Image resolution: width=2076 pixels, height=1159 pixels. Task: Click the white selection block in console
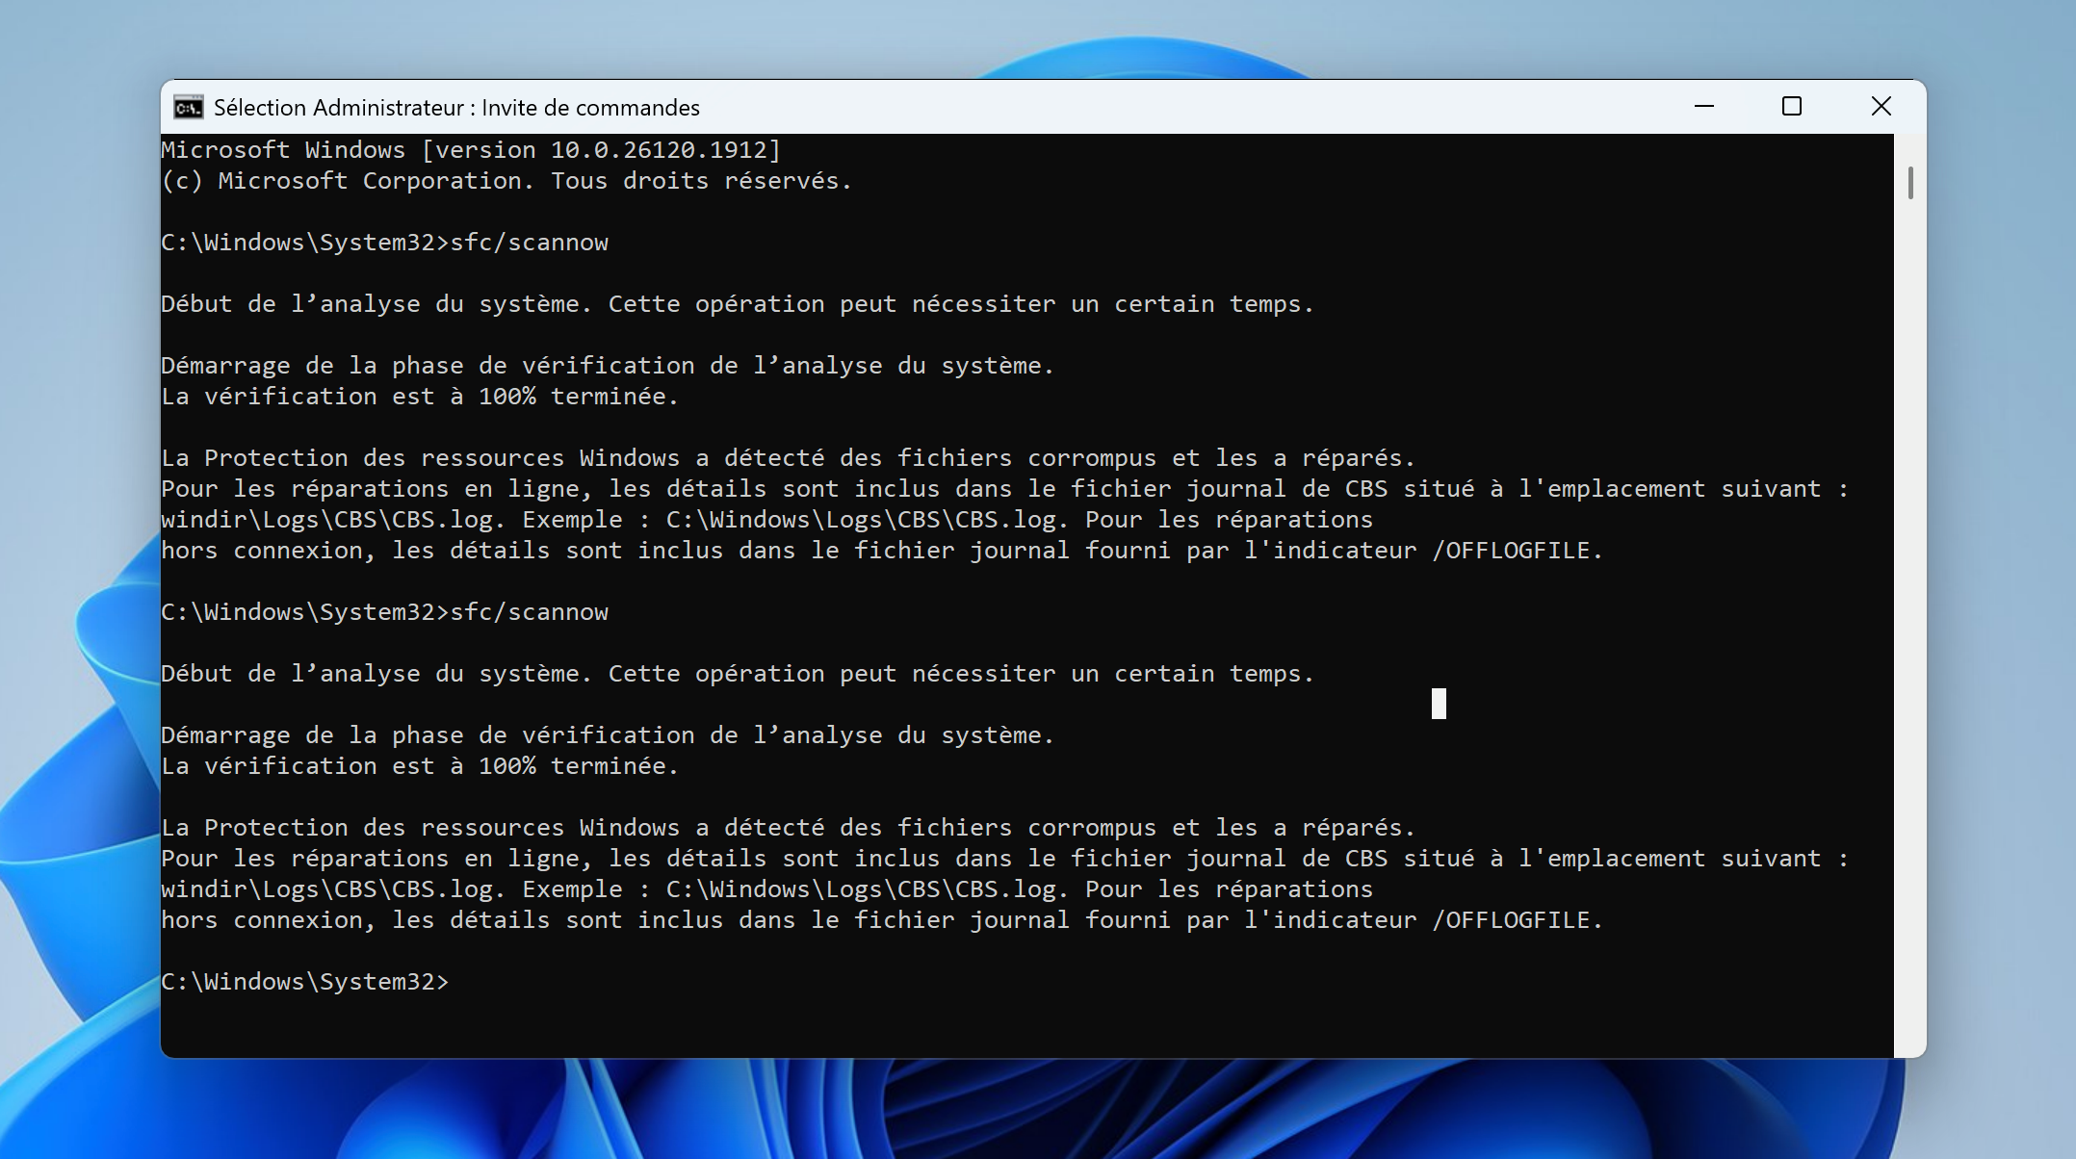pos(1439,704)
